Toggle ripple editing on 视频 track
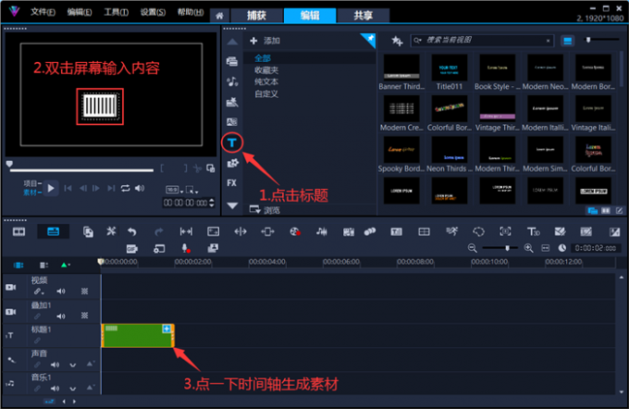 tap(39, 291)
